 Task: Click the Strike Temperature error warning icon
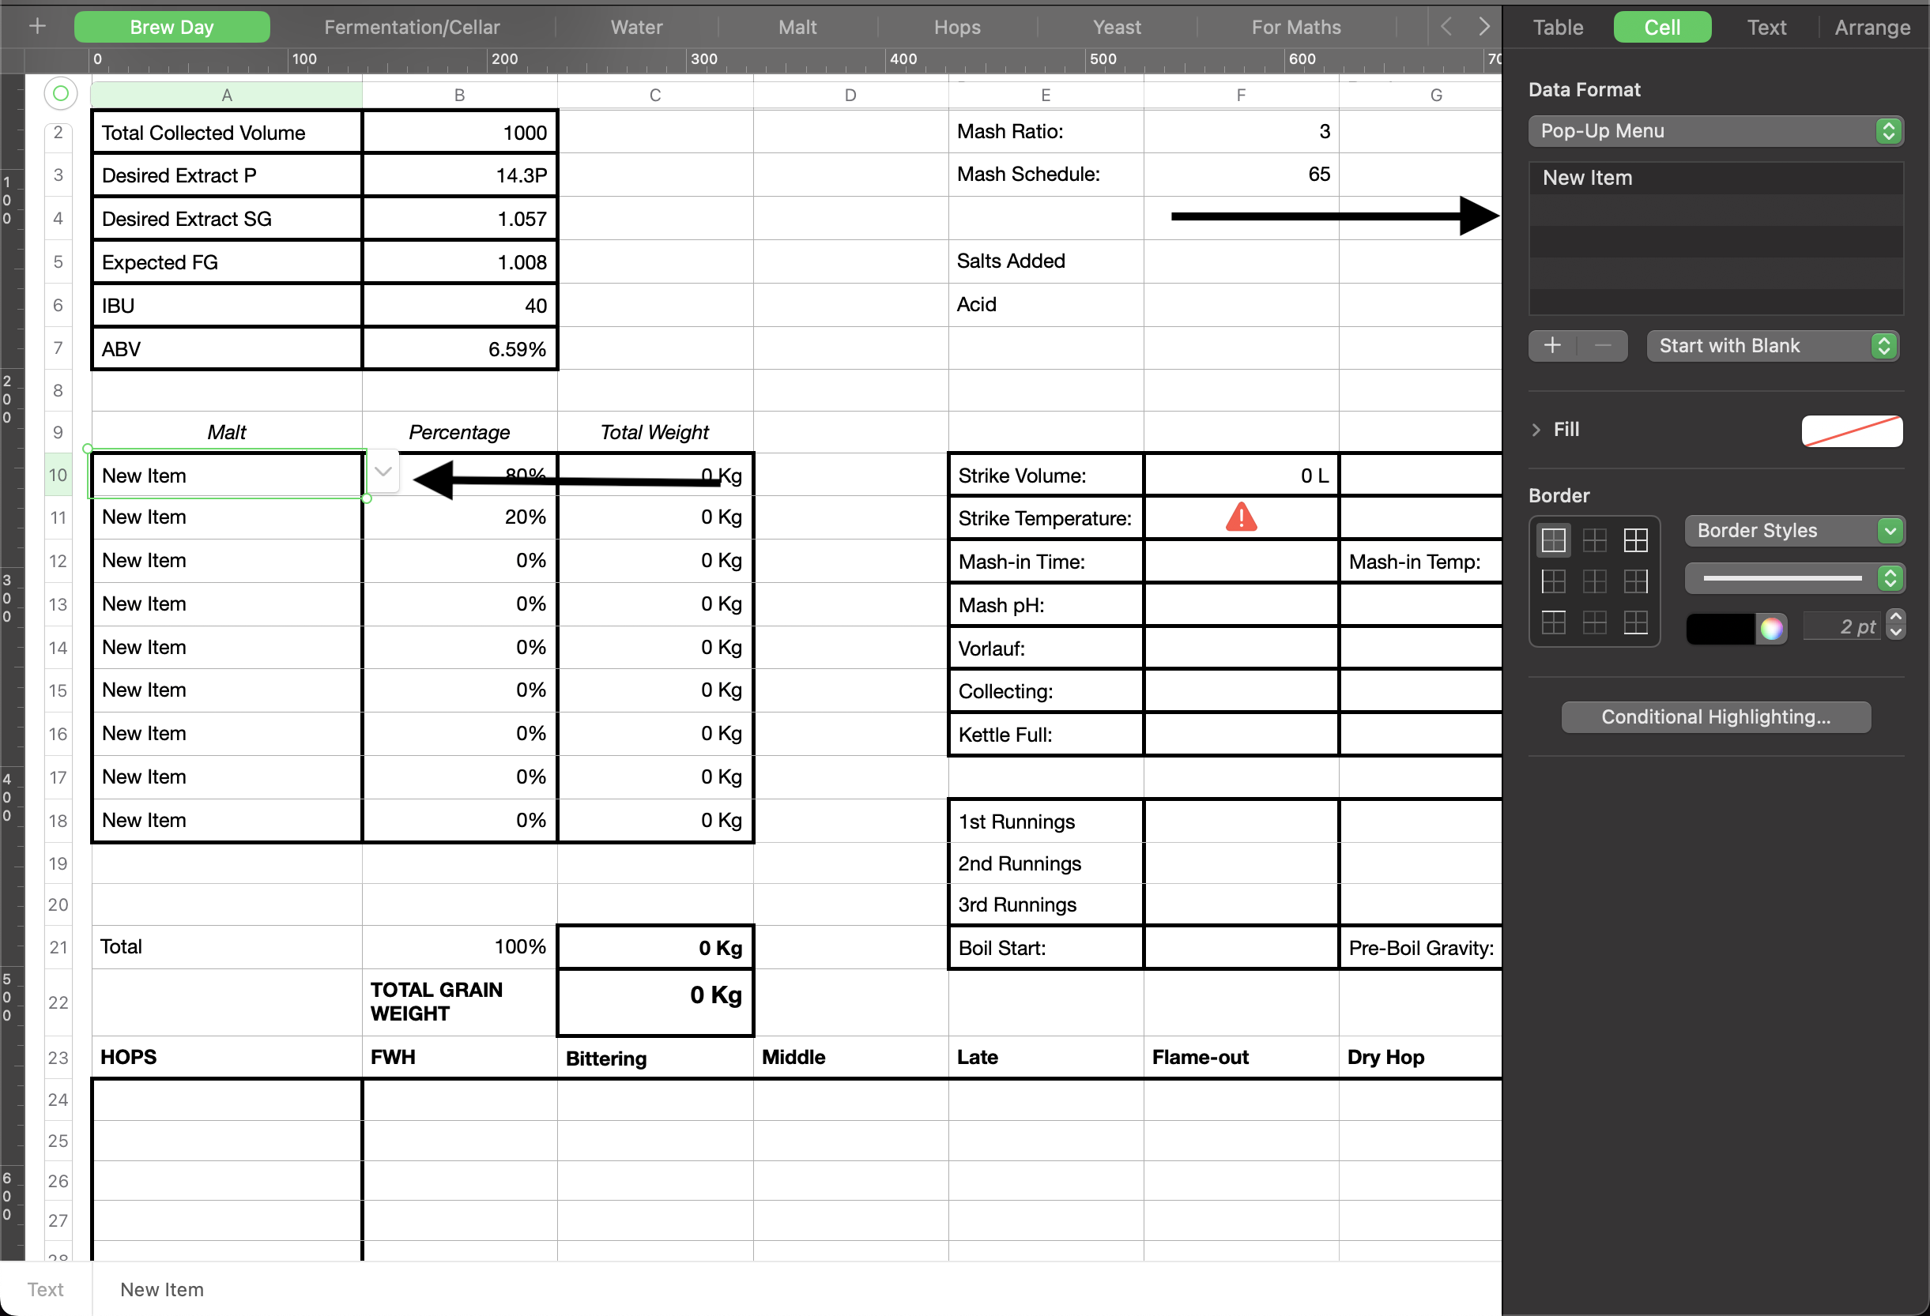point(1241,517)
